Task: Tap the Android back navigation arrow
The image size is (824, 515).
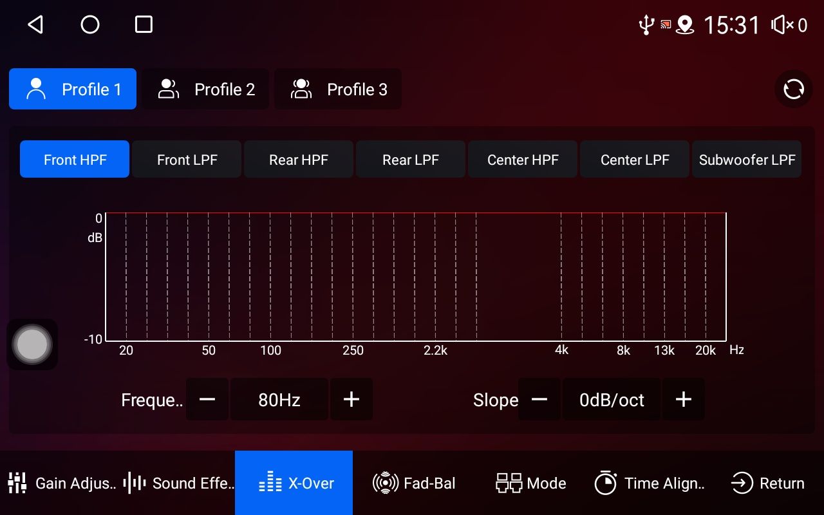Action: (35, 25)
